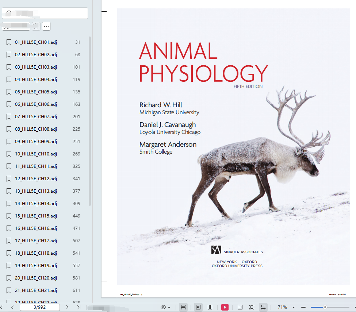
Task: Click bookmark icon beside 07_HILL5E_CH07.adj
Action: [9, 117]
